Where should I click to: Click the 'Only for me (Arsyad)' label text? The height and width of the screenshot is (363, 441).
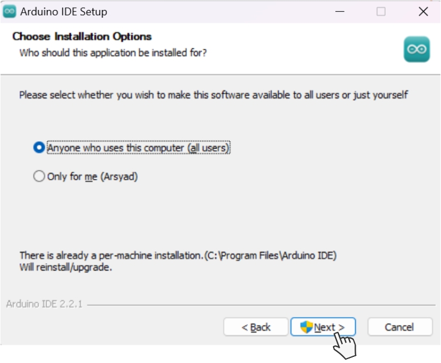92,177
